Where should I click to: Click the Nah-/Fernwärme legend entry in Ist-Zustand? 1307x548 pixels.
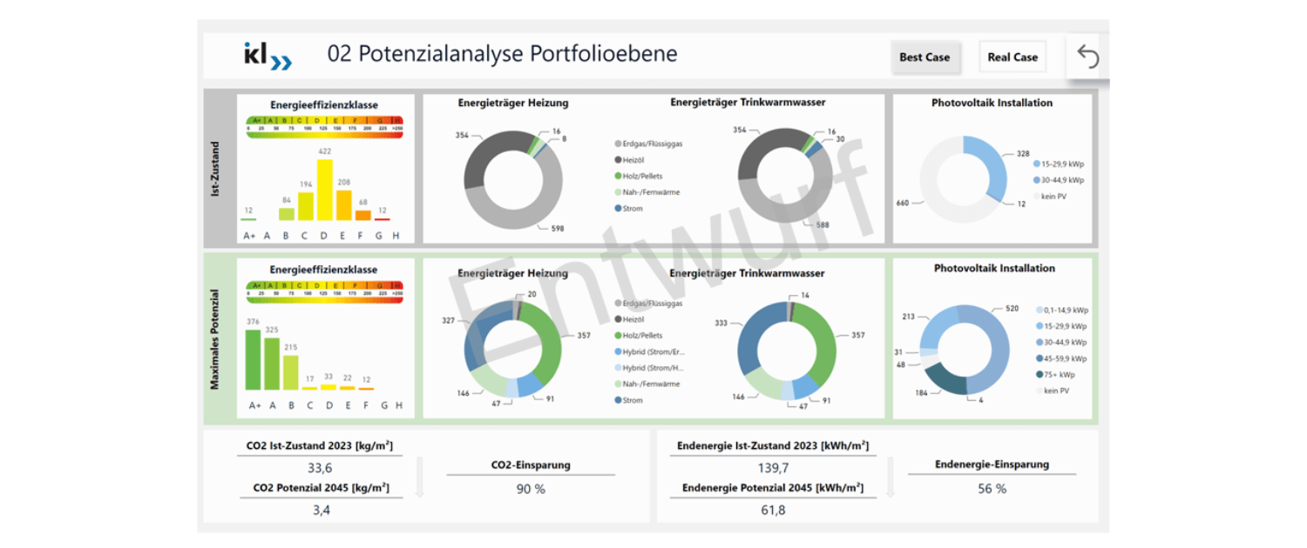(649, 192)
